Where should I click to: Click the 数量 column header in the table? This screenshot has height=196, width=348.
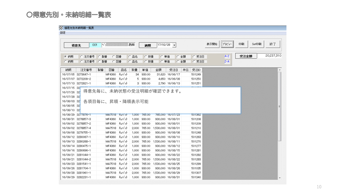(x=134, y=70)
